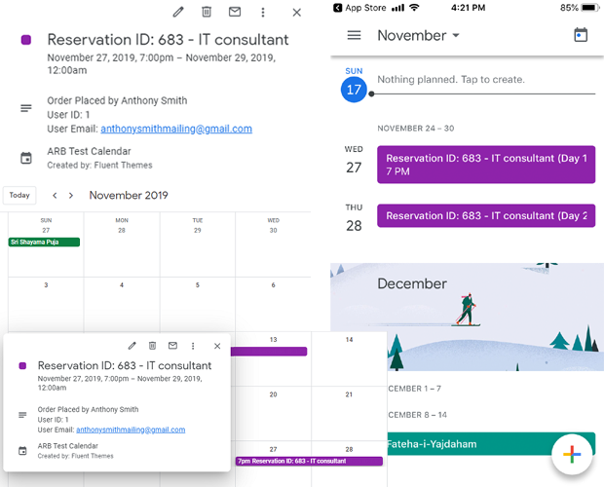This screenshot has height=487, width=604.
Task: Click the edit pencil icon in top event panel
Action: click(x=177, y=12)
